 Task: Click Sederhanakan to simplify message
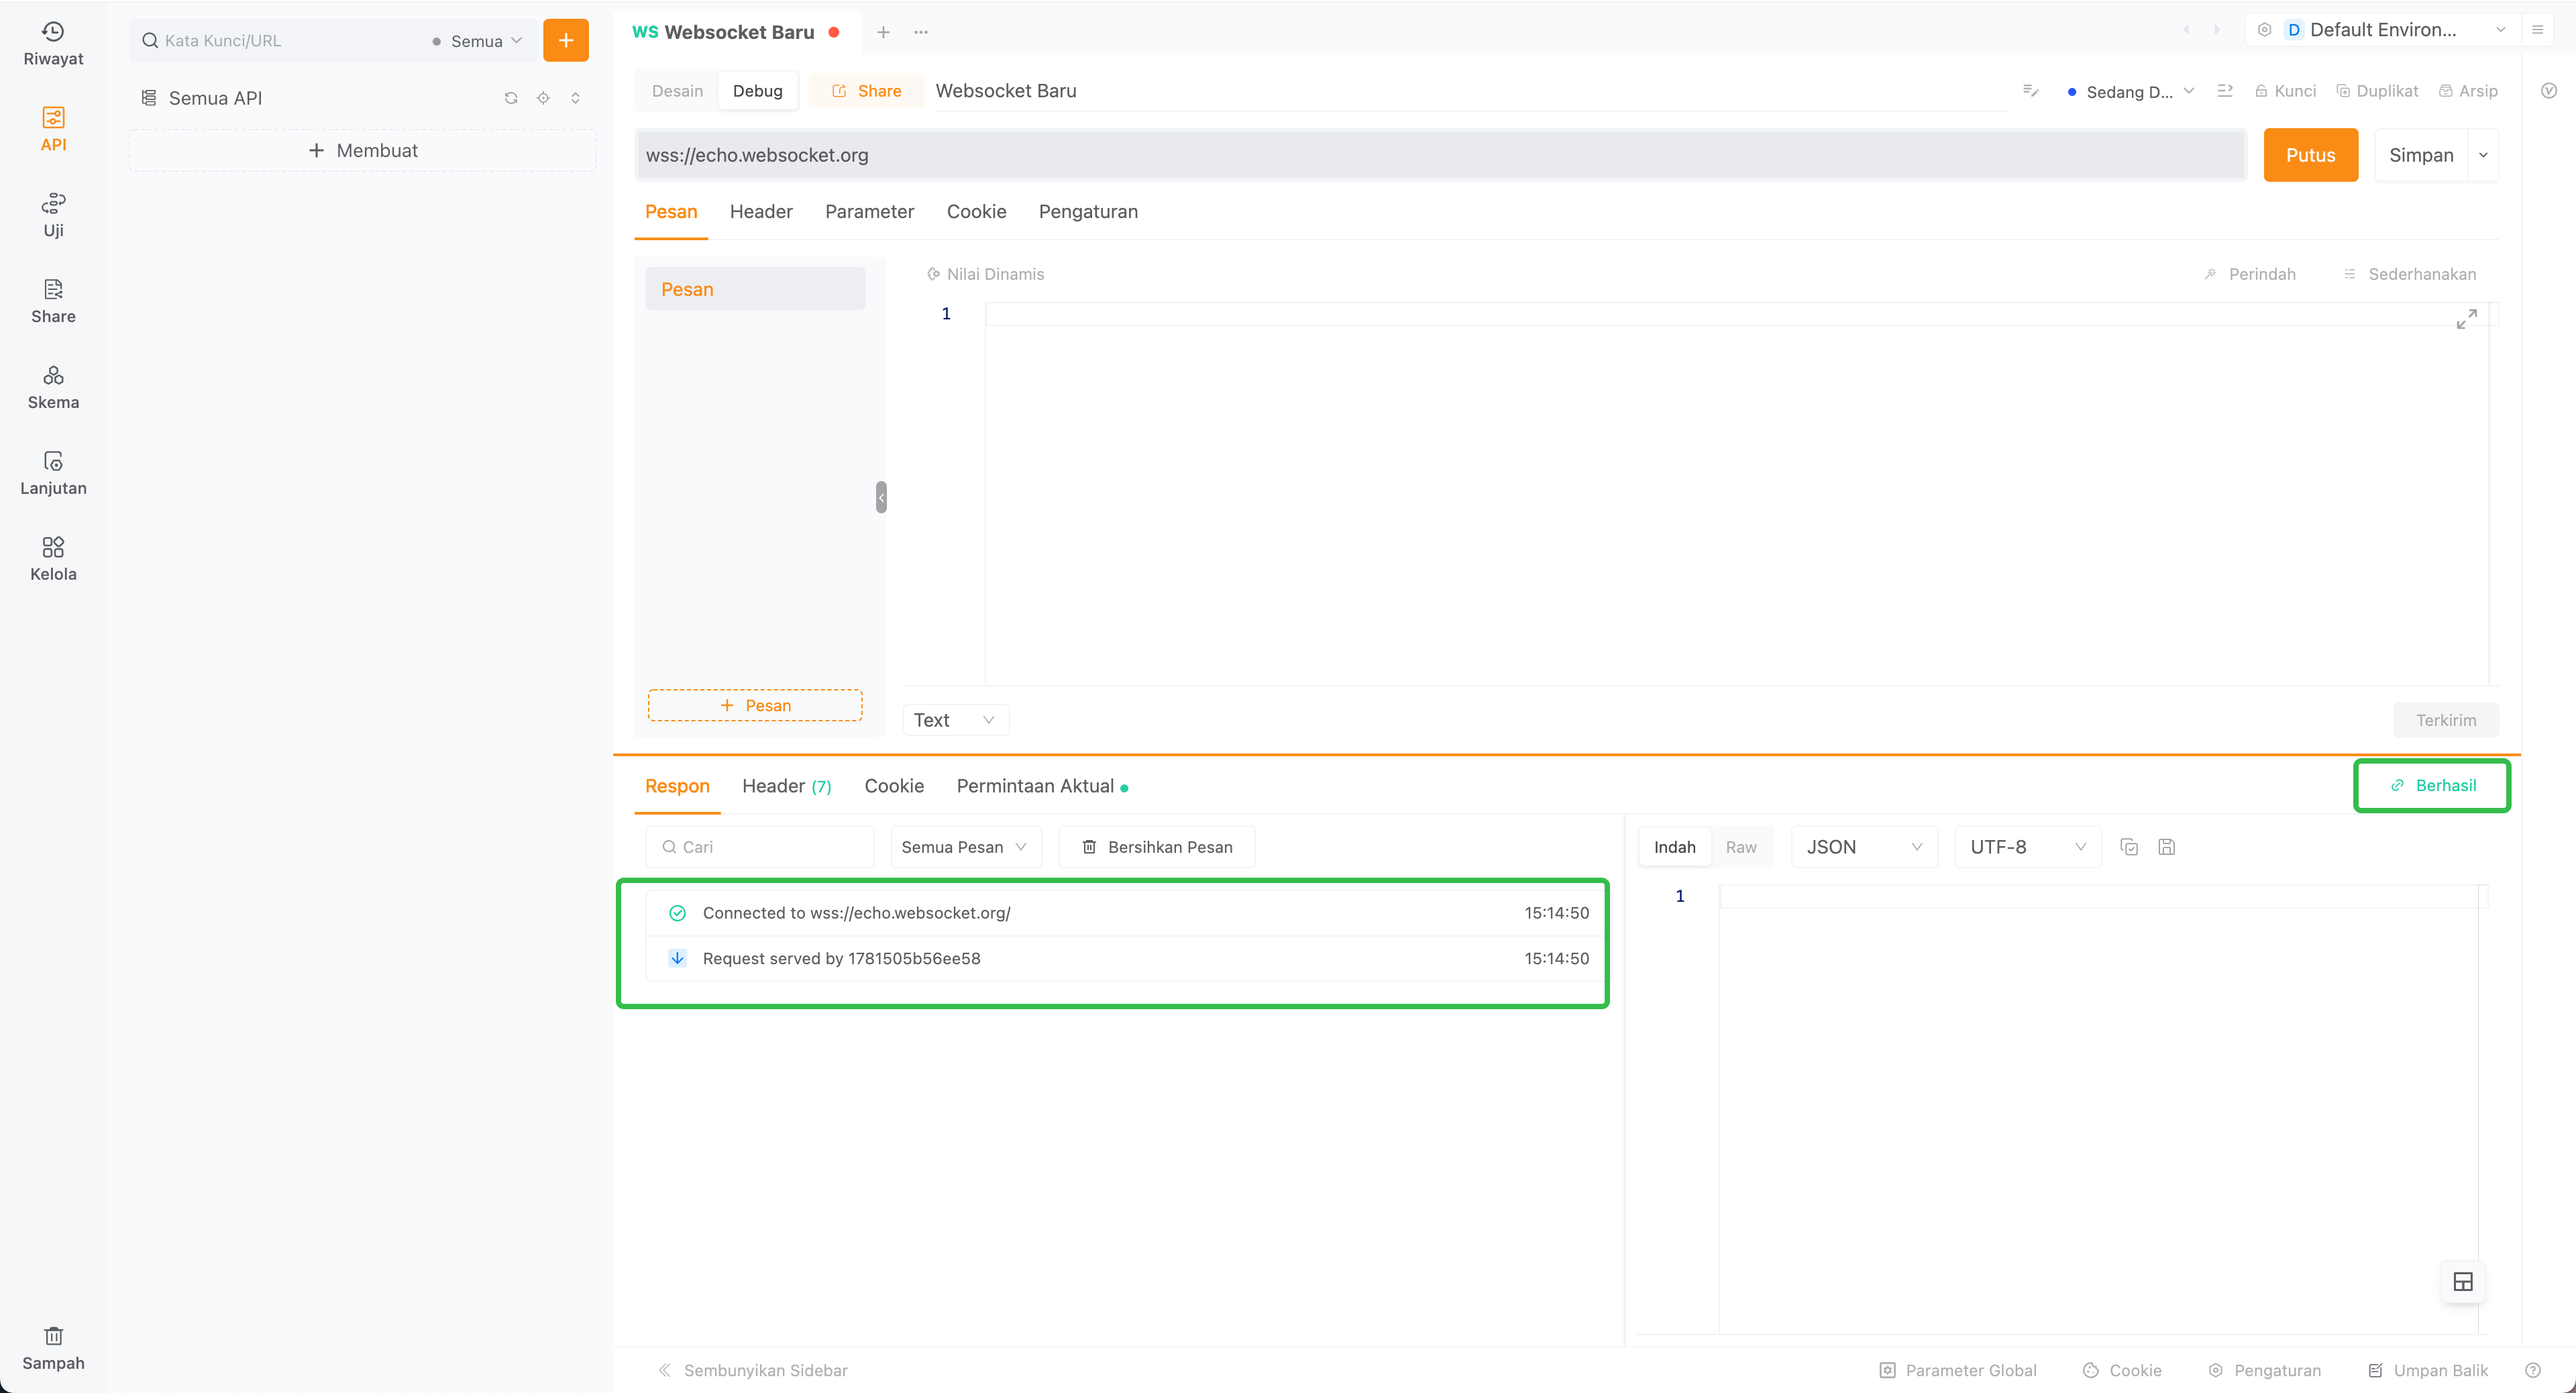point(2410,274)
